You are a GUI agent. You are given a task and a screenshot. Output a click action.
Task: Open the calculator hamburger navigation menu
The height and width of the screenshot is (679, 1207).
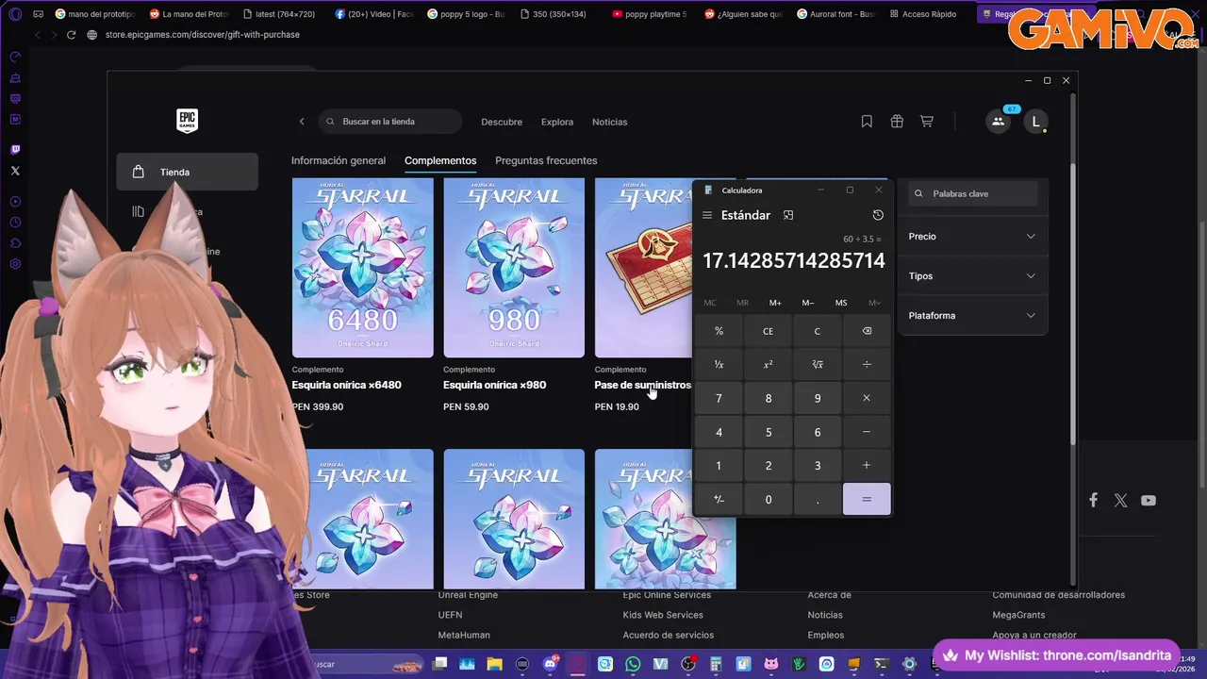click(x=707, y=215)
